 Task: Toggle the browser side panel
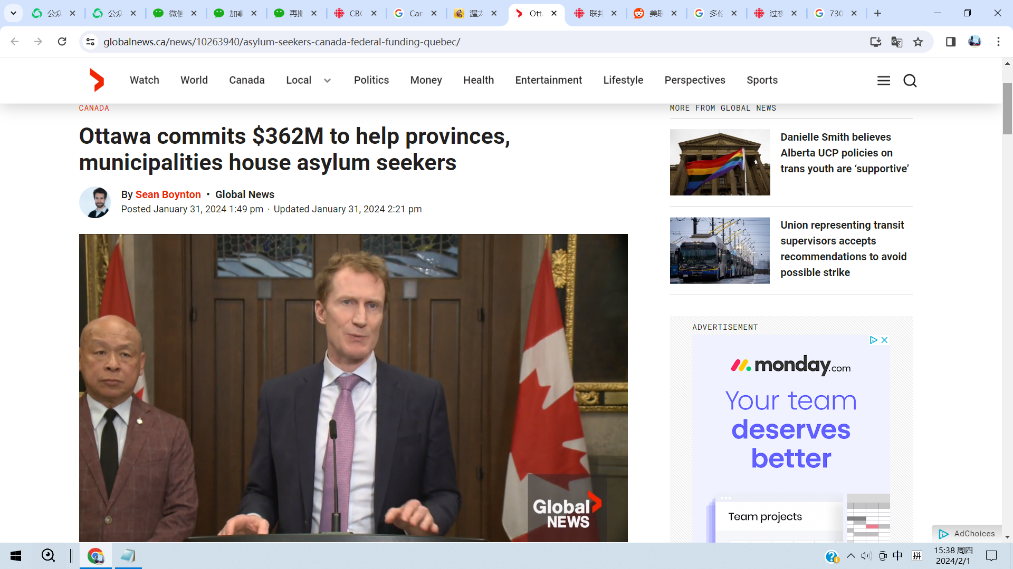click(x=951, y=42)
